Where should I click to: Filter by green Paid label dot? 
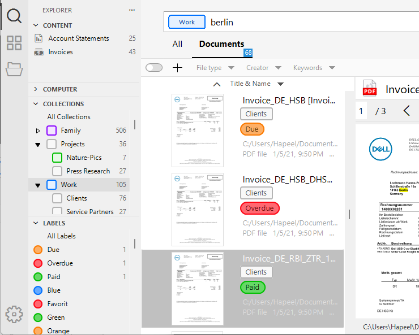(x=38, y=277)
